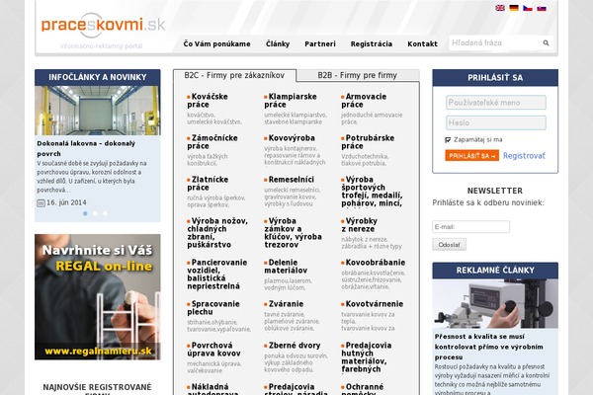Select second news carousel dot
Image resolution: width=593 pixels, height=395 pixels.
tap(95, 213)
